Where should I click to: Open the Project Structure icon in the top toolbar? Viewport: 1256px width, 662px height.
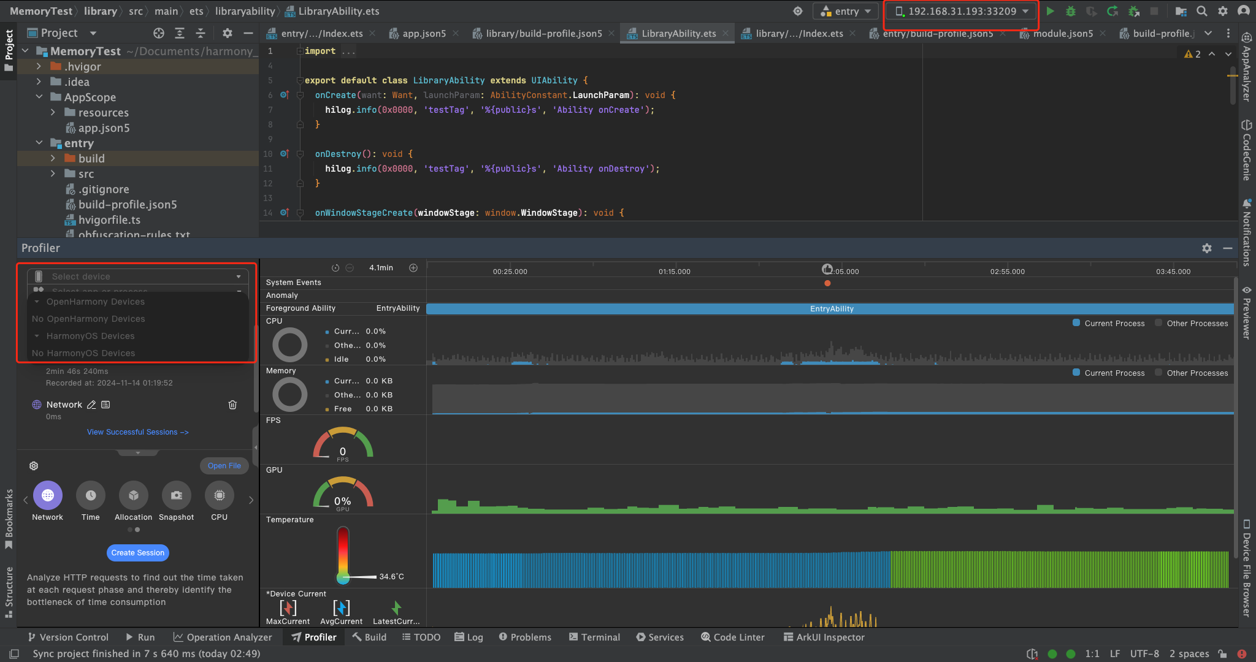(1181, 11)
